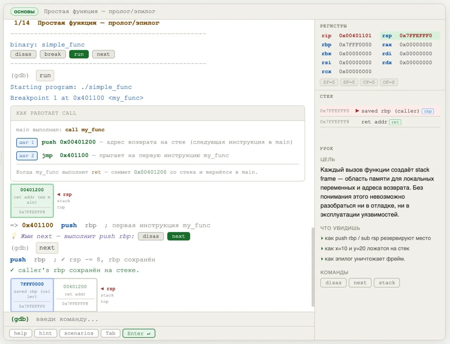Click the stack command in КОМАНДЫ panel
Viewport: 450px width, 344px height.
point(387,283)
